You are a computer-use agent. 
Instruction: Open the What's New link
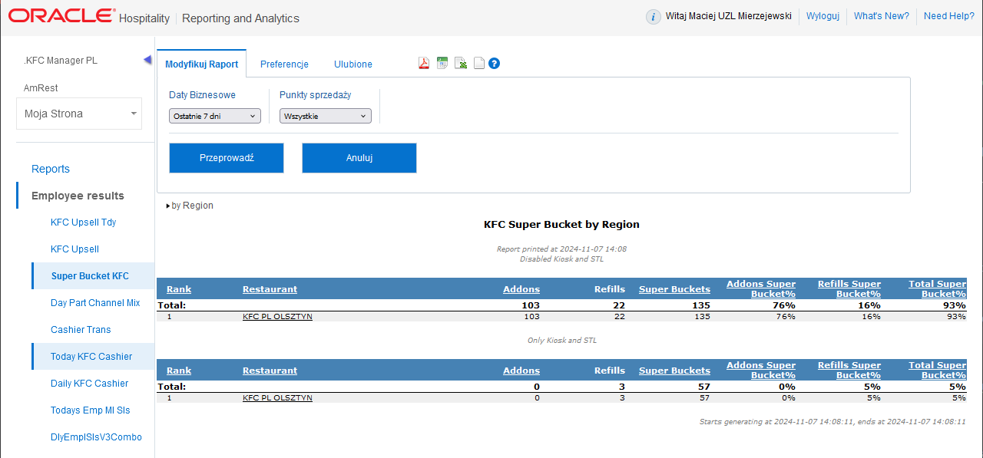(881, 16)
